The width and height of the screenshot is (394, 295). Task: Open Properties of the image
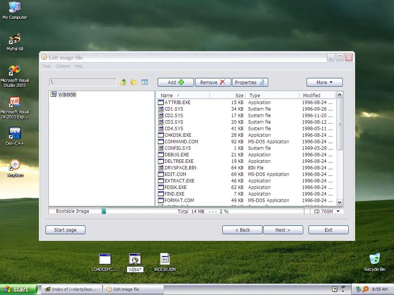click(250, 82)
